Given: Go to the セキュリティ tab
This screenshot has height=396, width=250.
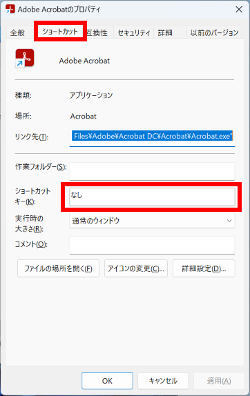Looking at the screenshot, I should [134, 32].
